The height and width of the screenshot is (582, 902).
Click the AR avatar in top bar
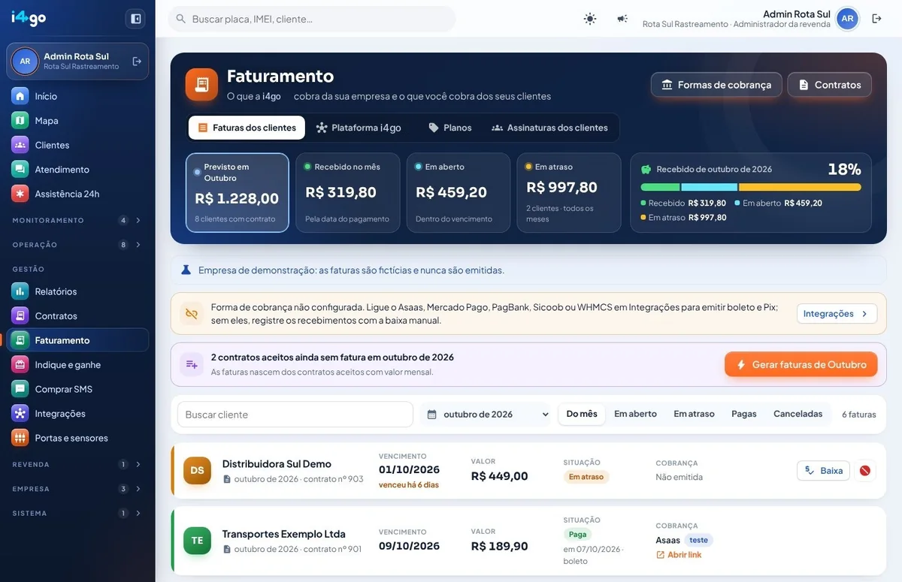tap(847, 19)
